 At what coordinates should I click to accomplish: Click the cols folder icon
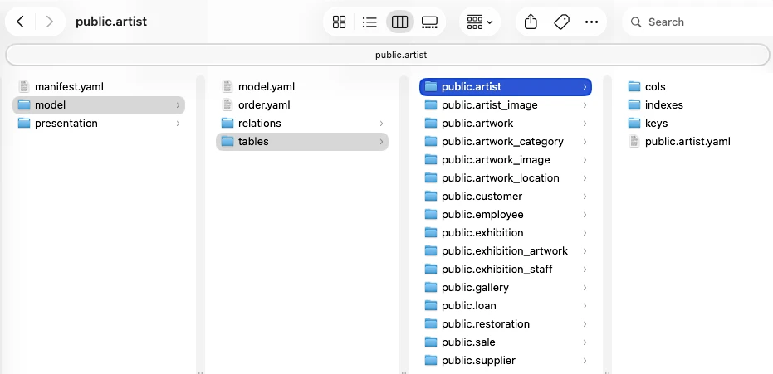click(x=634, y=86)
